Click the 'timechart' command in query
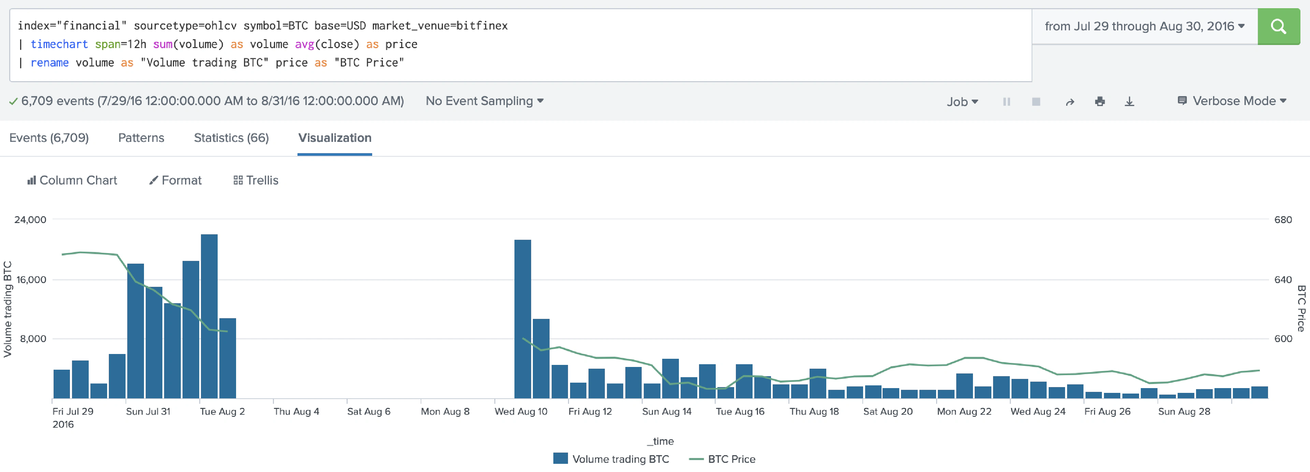Screen dimensions: 1310x472 click(x=59, y=44)
